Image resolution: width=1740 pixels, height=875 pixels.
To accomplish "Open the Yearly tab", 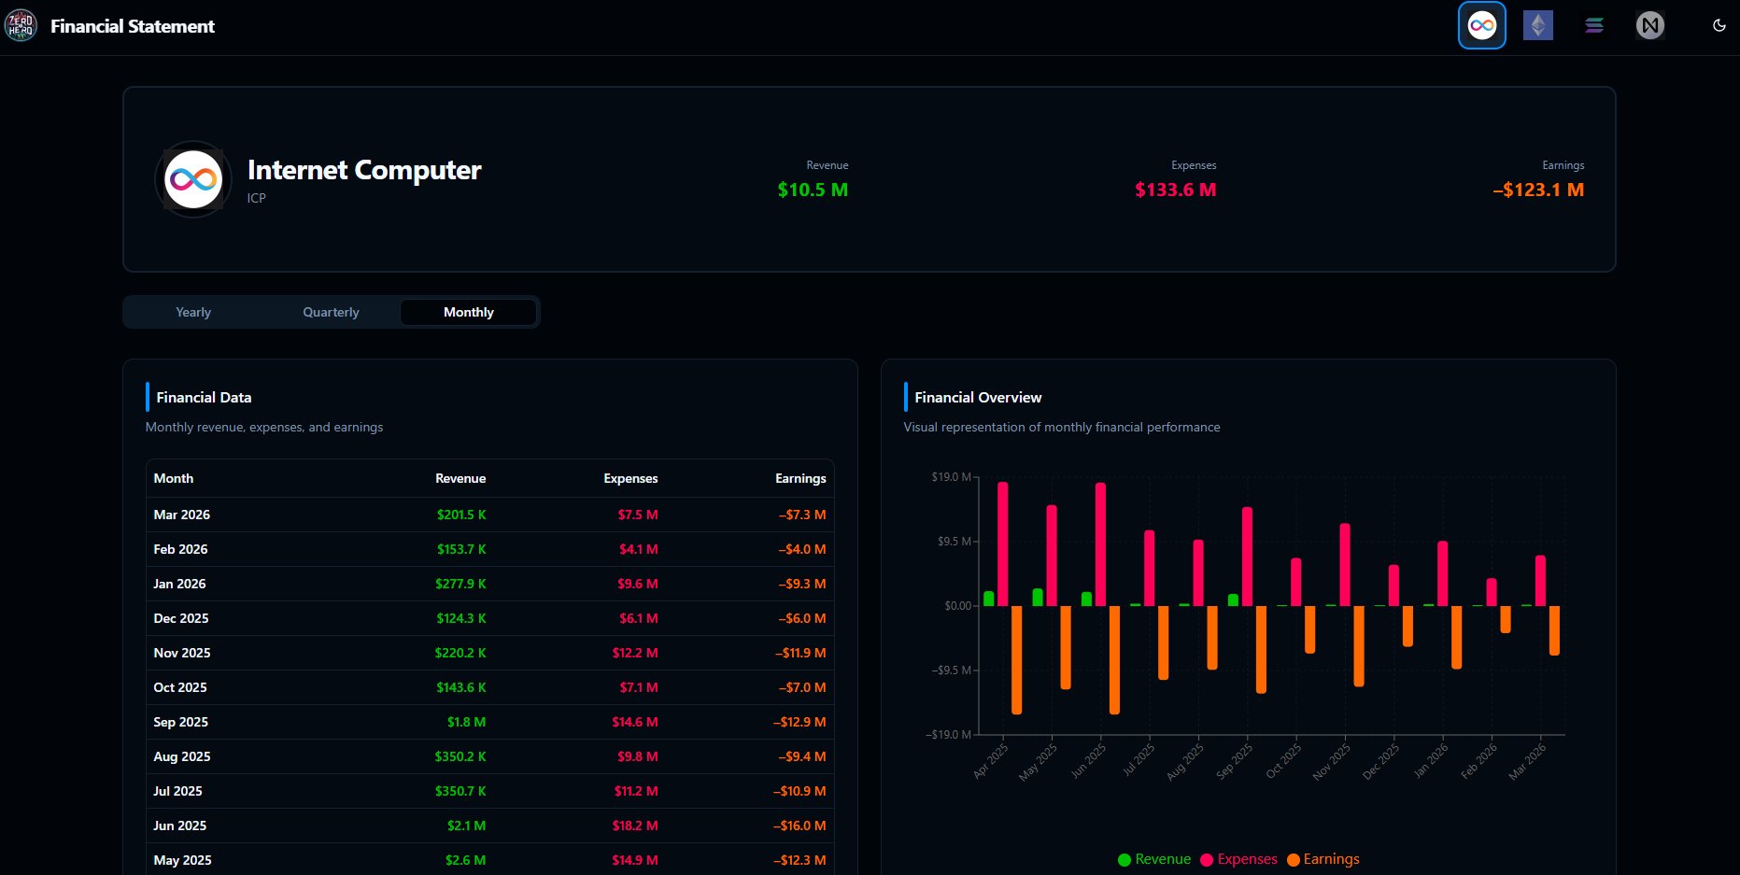I will (x=193, y=312).
